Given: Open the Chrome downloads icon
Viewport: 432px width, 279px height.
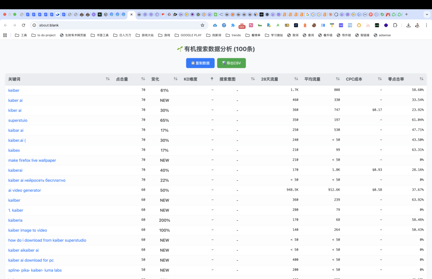Looking at the screenshot, I should coord(408,25).
